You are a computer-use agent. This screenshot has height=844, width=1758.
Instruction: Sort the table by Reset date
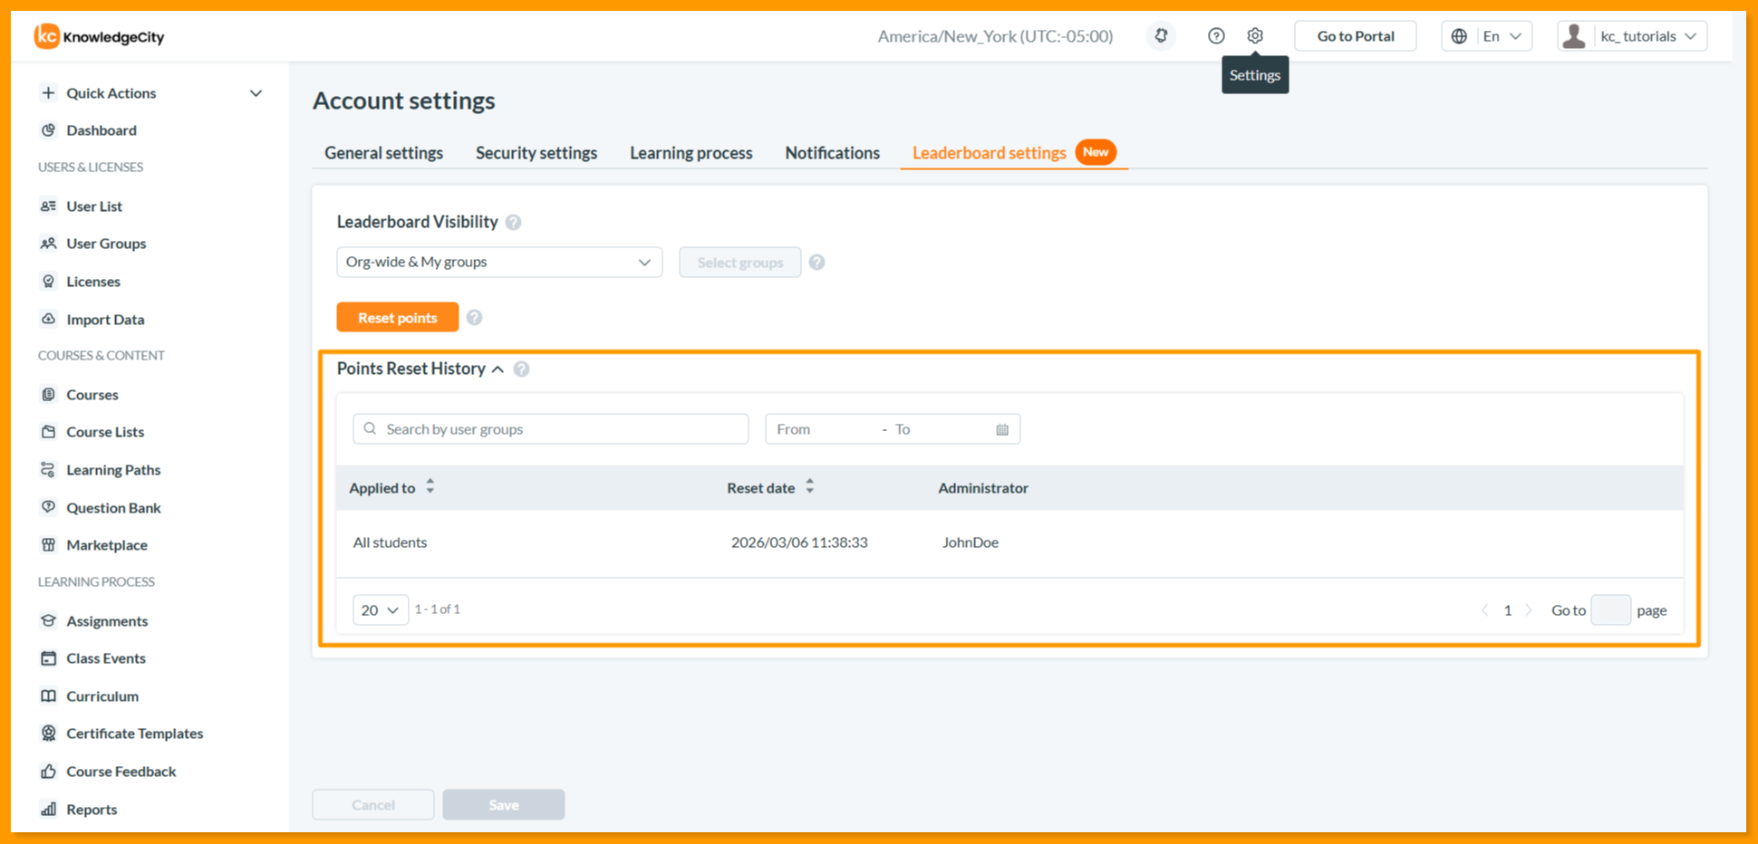coord(810,487)
